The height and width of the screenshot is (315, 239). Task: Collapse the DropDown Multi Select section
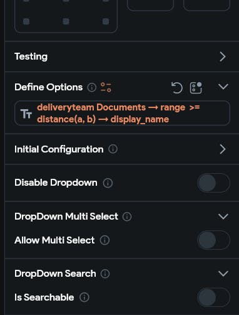[x=223, y=216]
